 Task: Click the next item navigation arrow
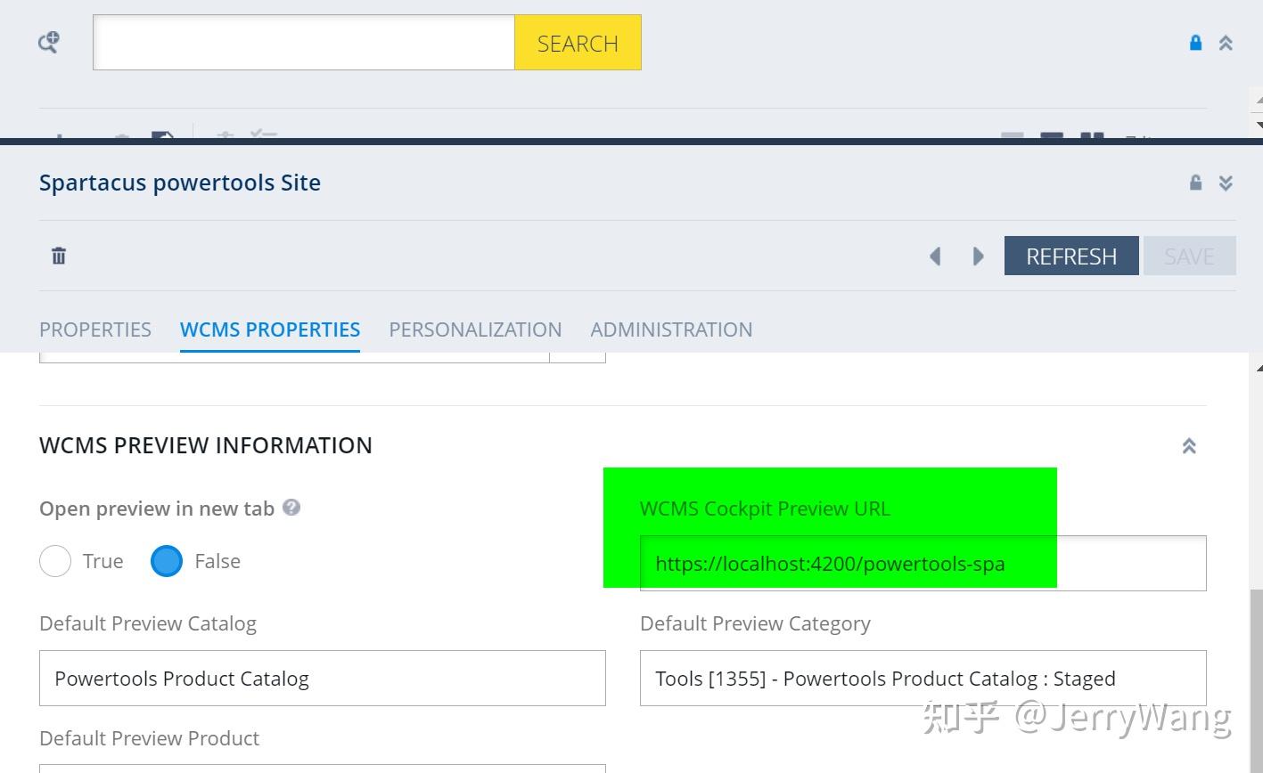click(x=978, y=256)
